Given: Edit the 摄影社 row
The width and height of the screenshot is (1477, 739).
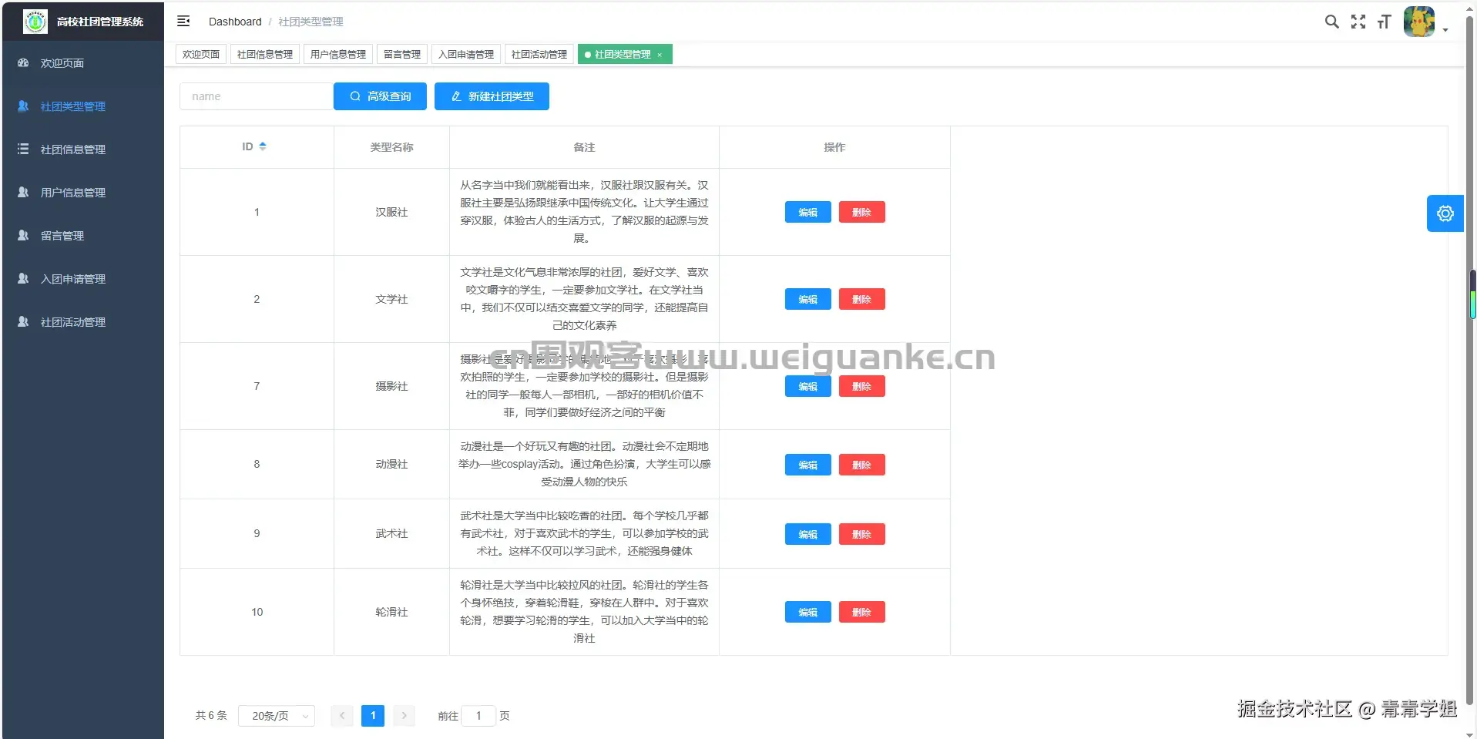Looking at the screenshot, I should click(x=807, y=386).
